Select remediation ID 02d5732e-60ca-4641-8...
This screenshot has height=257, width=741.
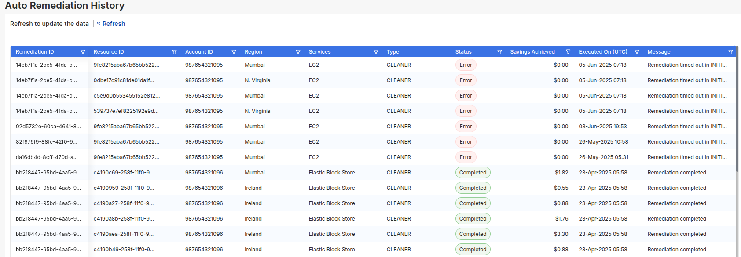pyautogui.click(x=48, y=127)
